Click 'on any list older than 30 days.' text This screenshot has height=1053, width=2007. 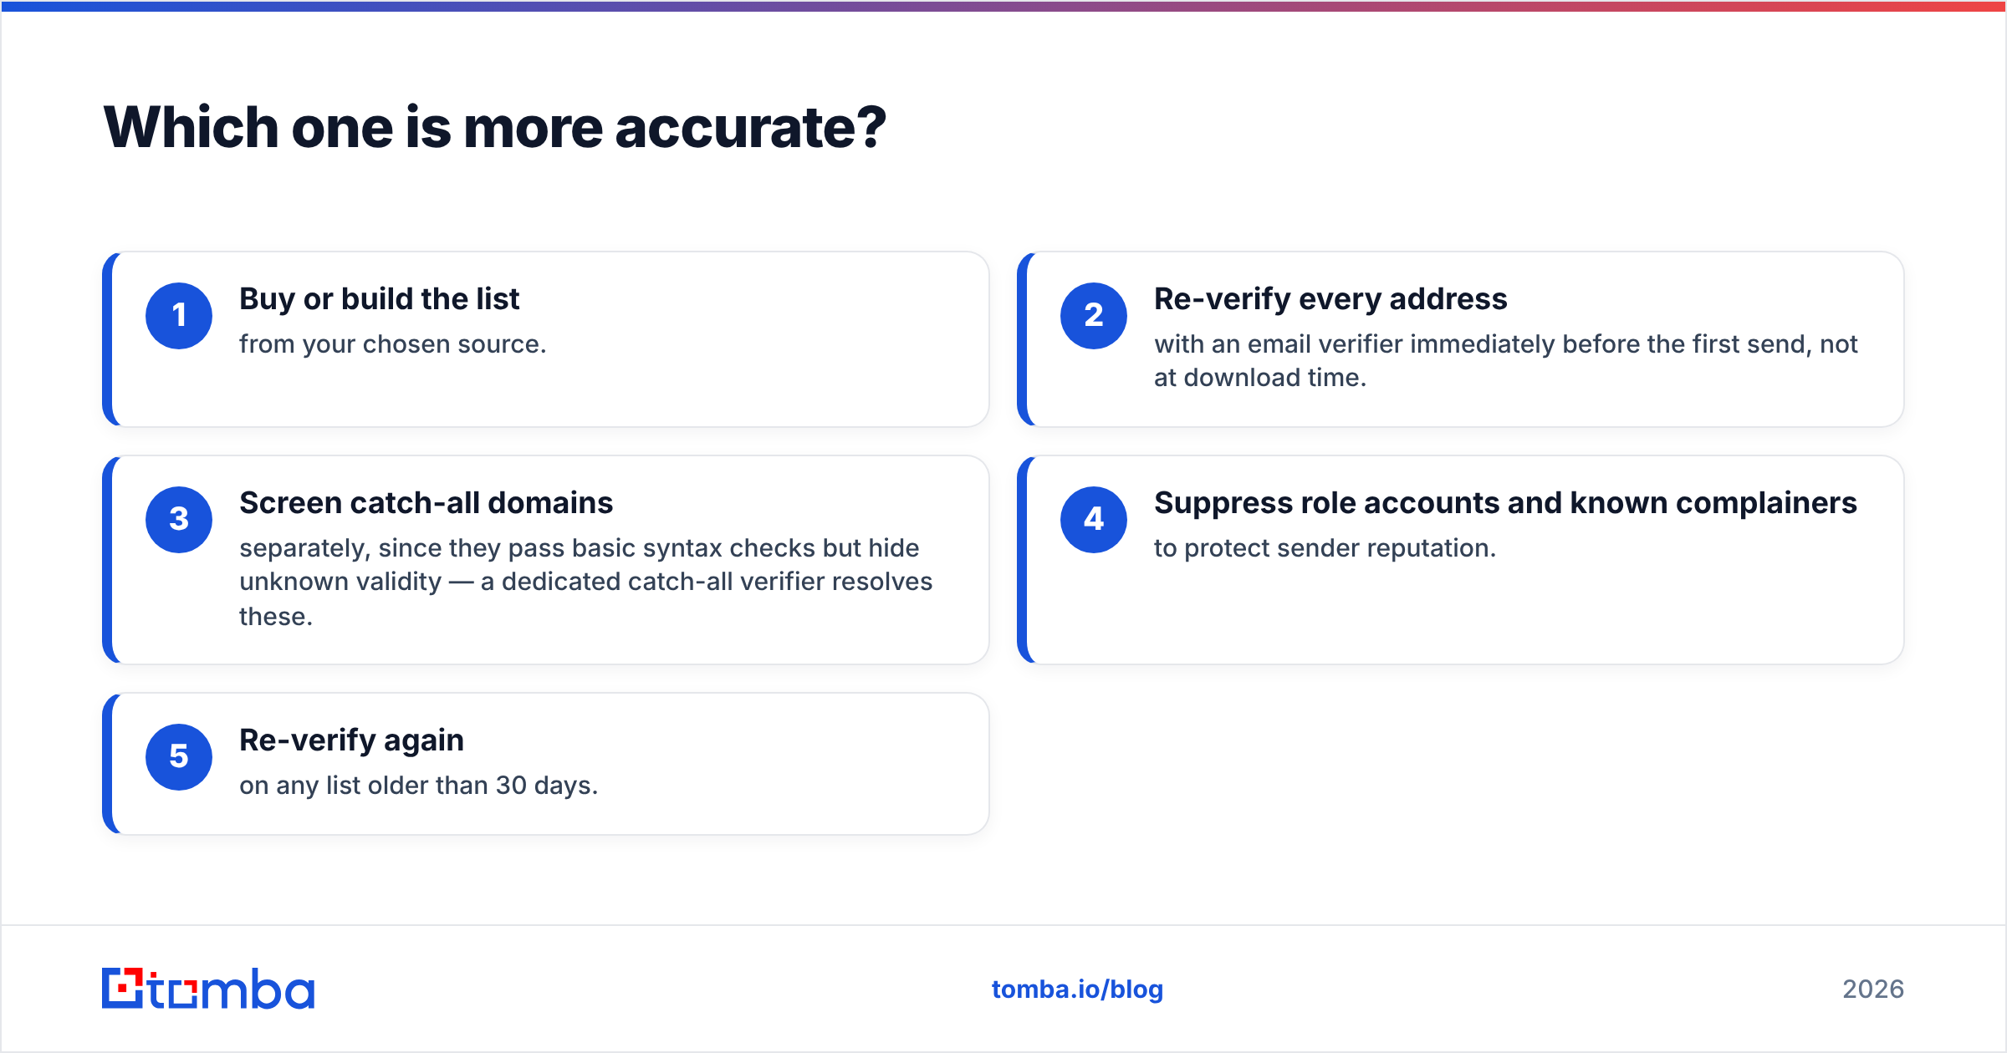tap(418, 786)
